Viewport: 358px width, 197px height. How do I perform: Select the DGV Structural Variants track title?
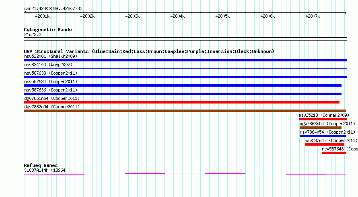click(x=149, y=51)
